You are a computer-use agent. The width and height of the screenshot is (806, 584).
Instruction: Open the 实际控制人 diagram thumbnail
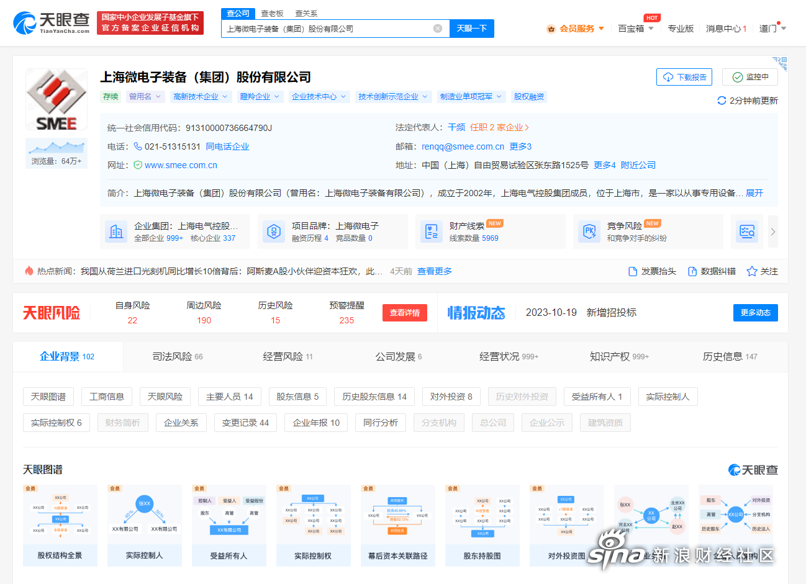click(x=145, y=526)
